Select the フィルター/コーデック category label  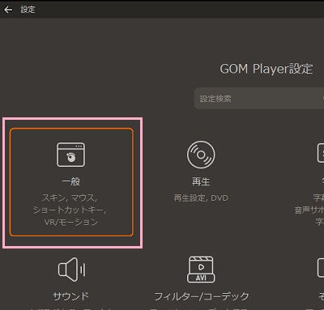(x=202, y=296)
